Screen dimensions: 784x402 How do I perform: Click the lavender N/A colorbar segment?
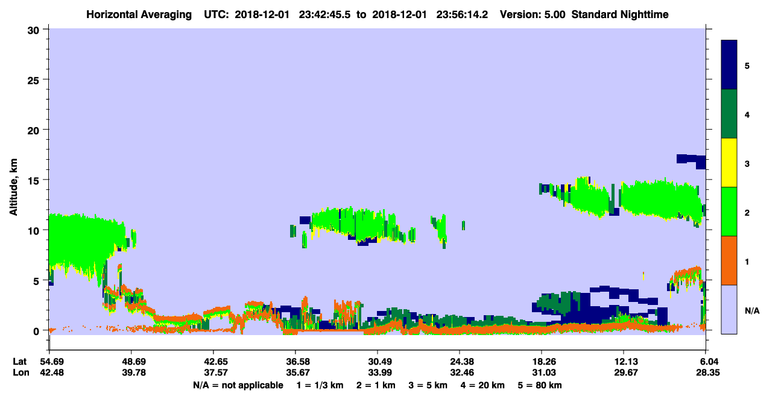[729, 309]
